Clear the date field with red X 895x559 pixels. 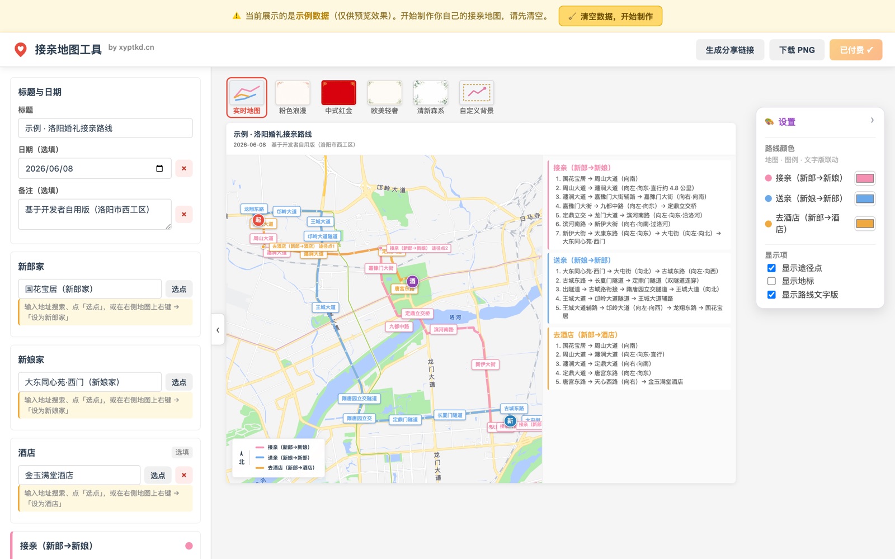pyautogui.click(x=184, y=168)
